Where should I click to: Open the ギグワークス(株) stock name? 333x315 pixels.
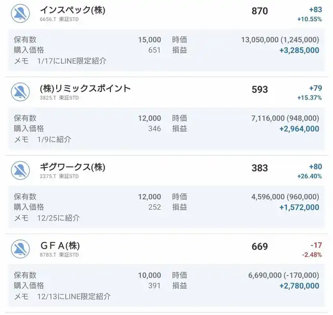(72, 167)
